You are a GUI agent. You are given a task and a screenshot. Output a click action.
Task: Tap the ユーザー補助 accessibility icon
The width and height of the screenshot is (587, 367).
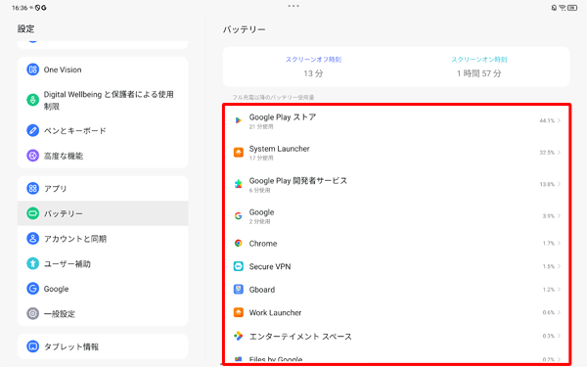(32, 263)
